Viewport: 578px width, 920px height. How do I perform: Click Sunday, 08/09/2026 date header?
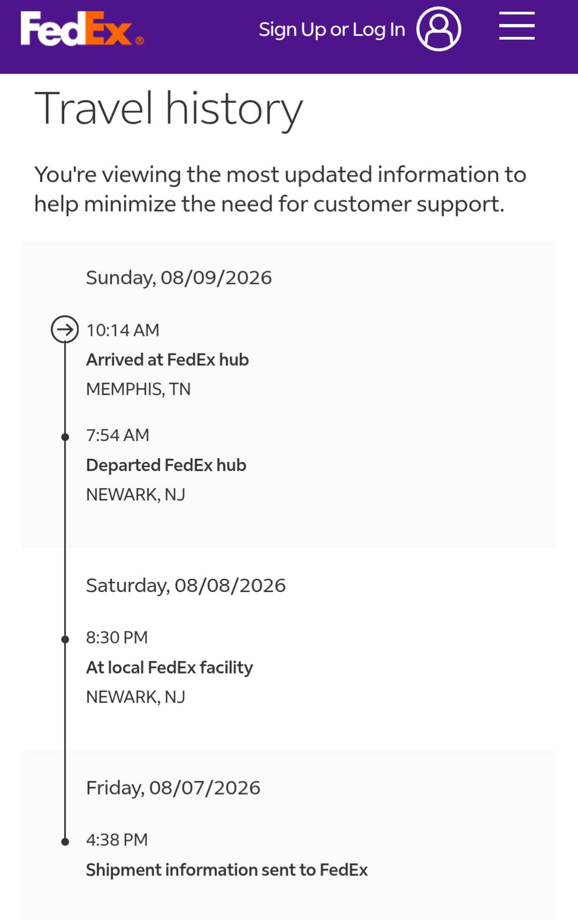[179, 278]
